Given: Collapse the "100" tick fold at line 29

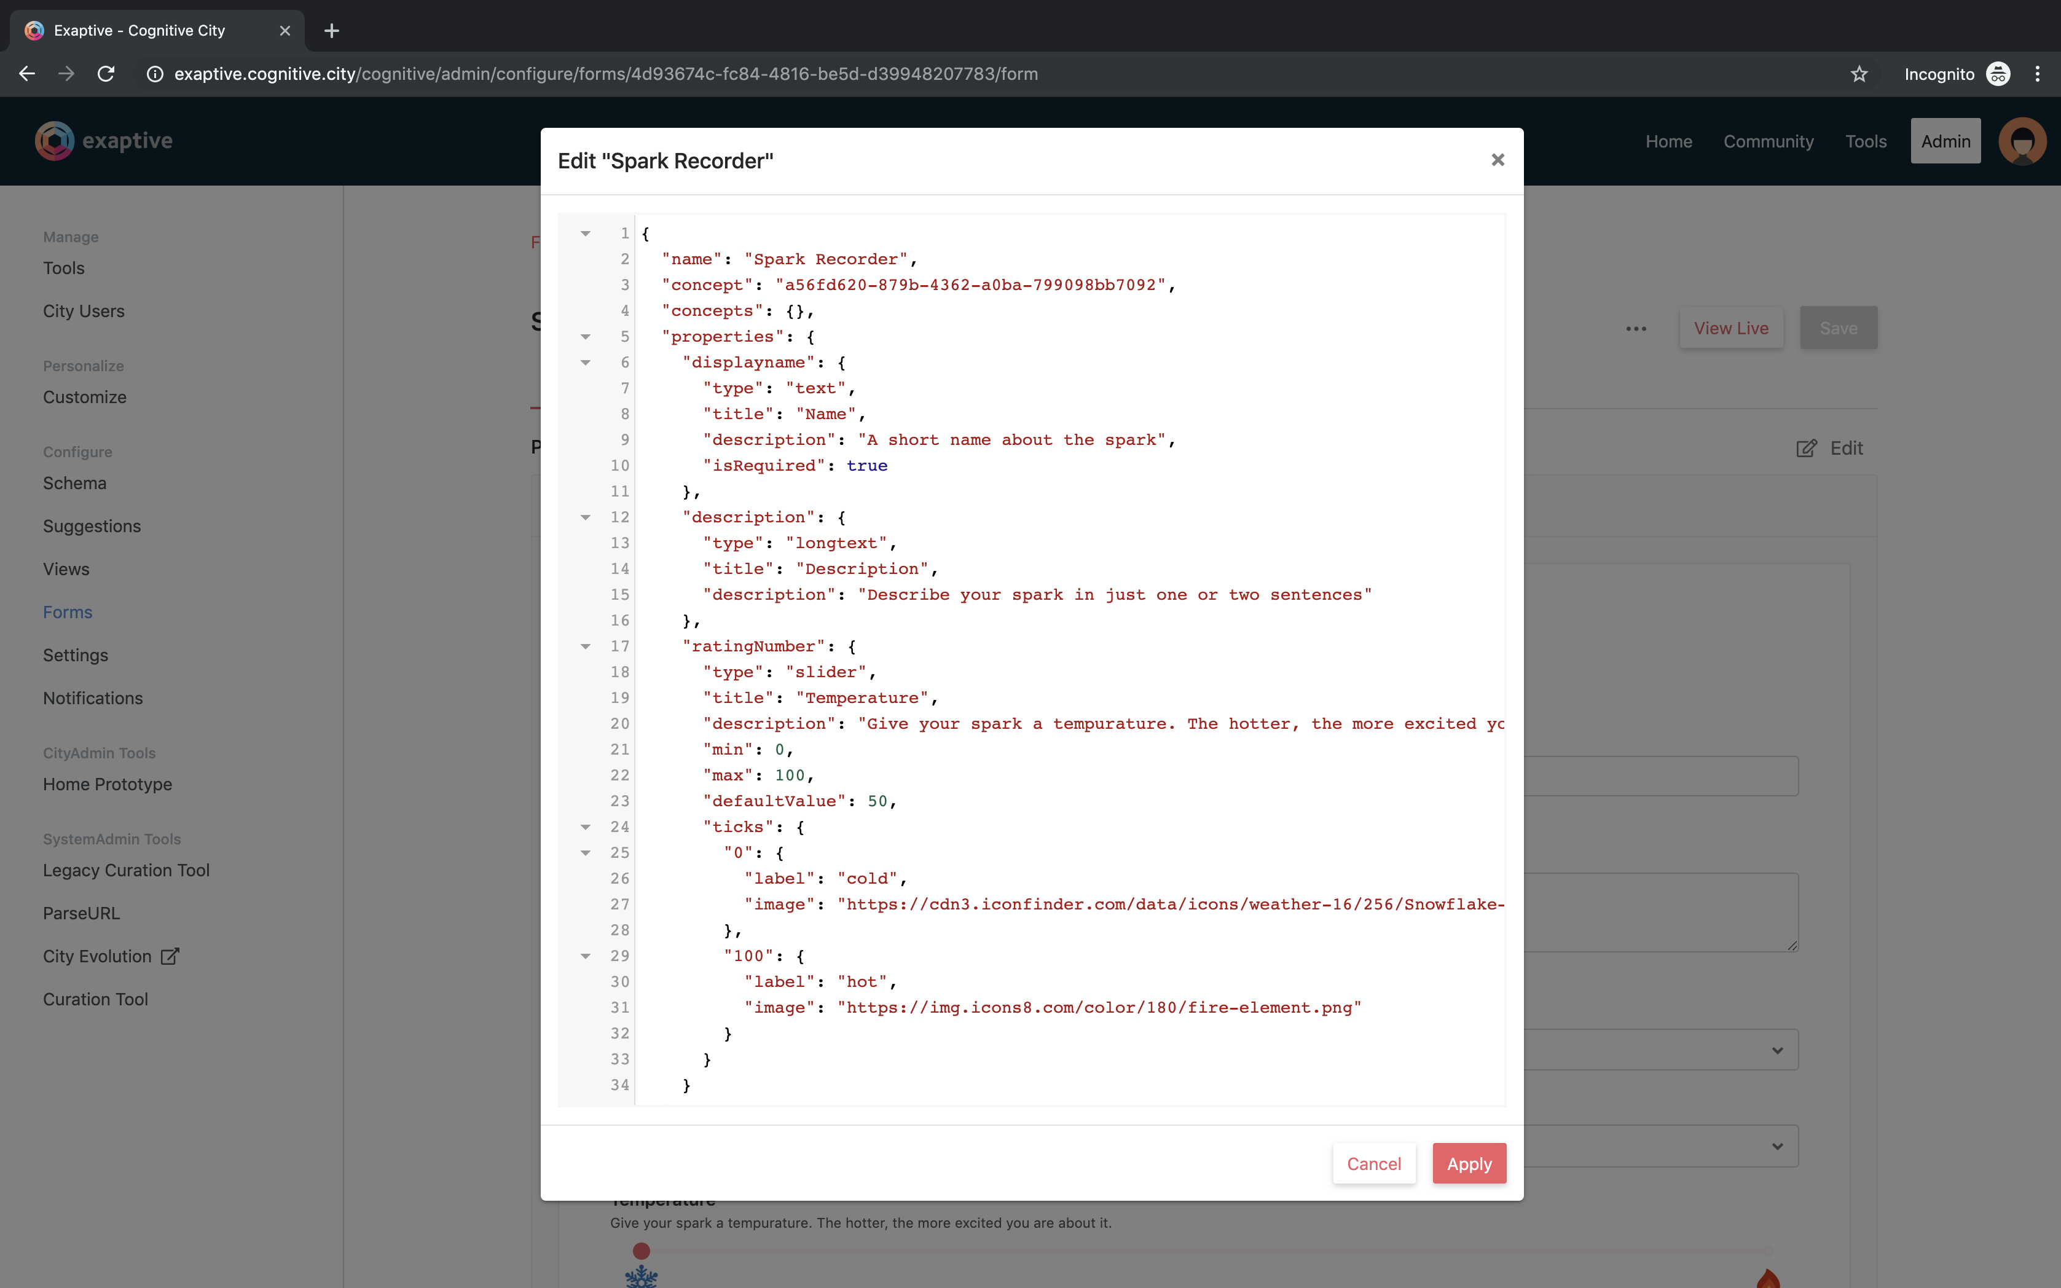Looking at the screenshot, I should tap(585, 956).
